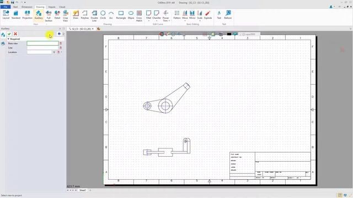353x198 pixels.
Task: Open the Scale dropdown arrow
Action: click(200, 21)
